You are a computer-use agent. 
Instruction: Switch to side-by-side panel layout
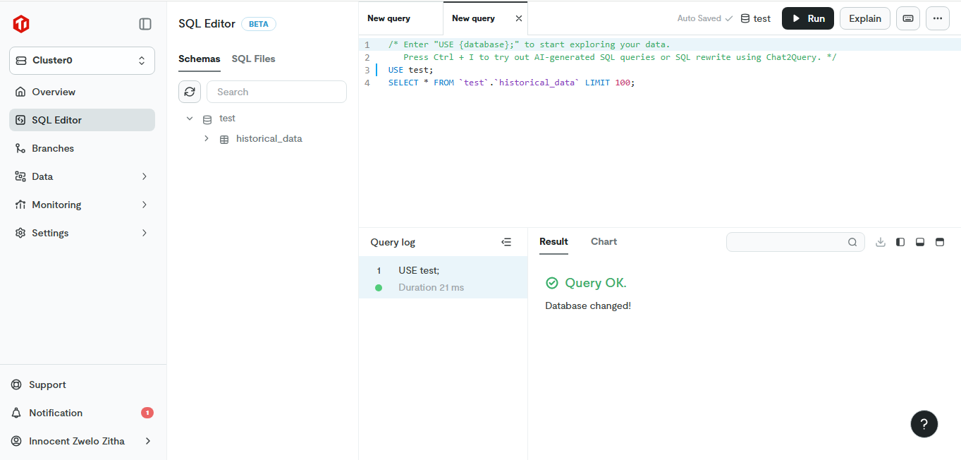pos(900,242)
